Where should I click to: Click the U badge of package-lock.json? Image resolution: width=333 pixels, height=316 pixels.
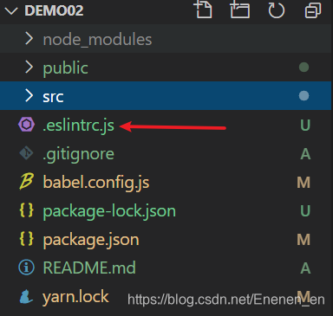(305, 211)
